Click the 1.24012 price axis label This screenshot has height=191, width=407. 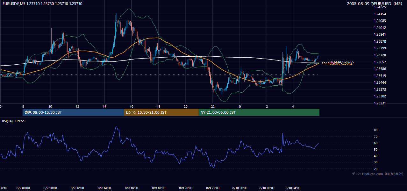pyautogui.click(x=380, y=28)
